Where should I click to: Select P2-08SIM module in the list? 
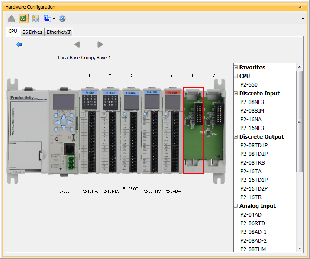(252, 110)
